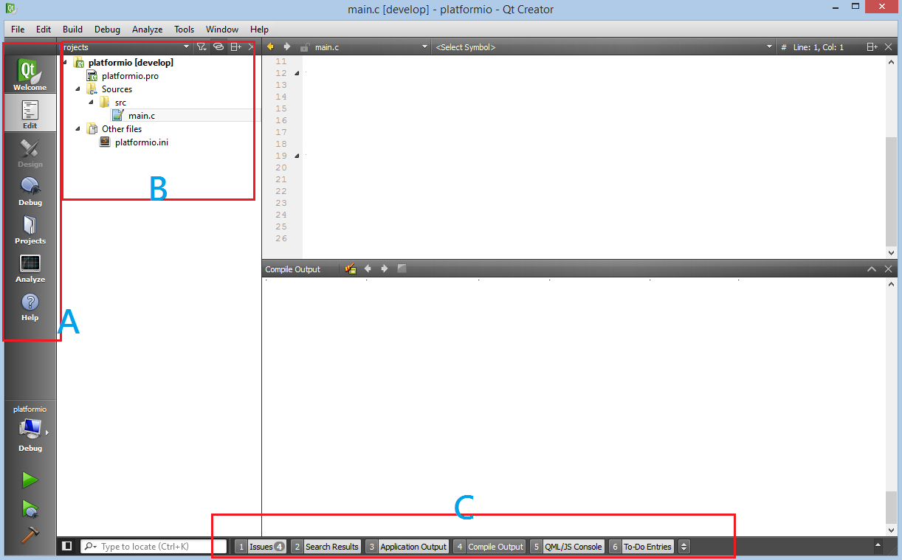Show the QML/JS Console pane
This screenshot has height=560, width=902.
(567, 547)
